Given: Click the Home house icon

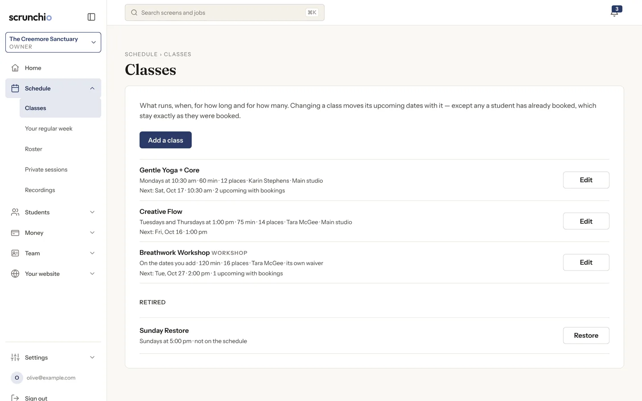Looking at the screenshot, I should point(15,68).
